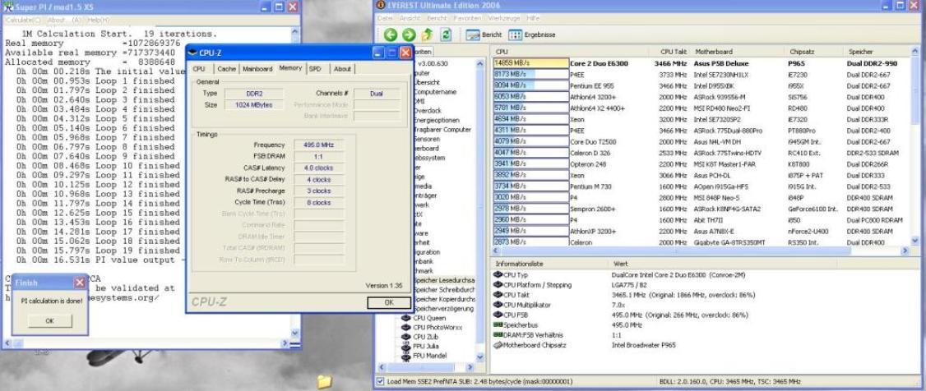The image size is (926, 391).
Task: Select the Pentium EE 955 result row
Action: point(701,85)
